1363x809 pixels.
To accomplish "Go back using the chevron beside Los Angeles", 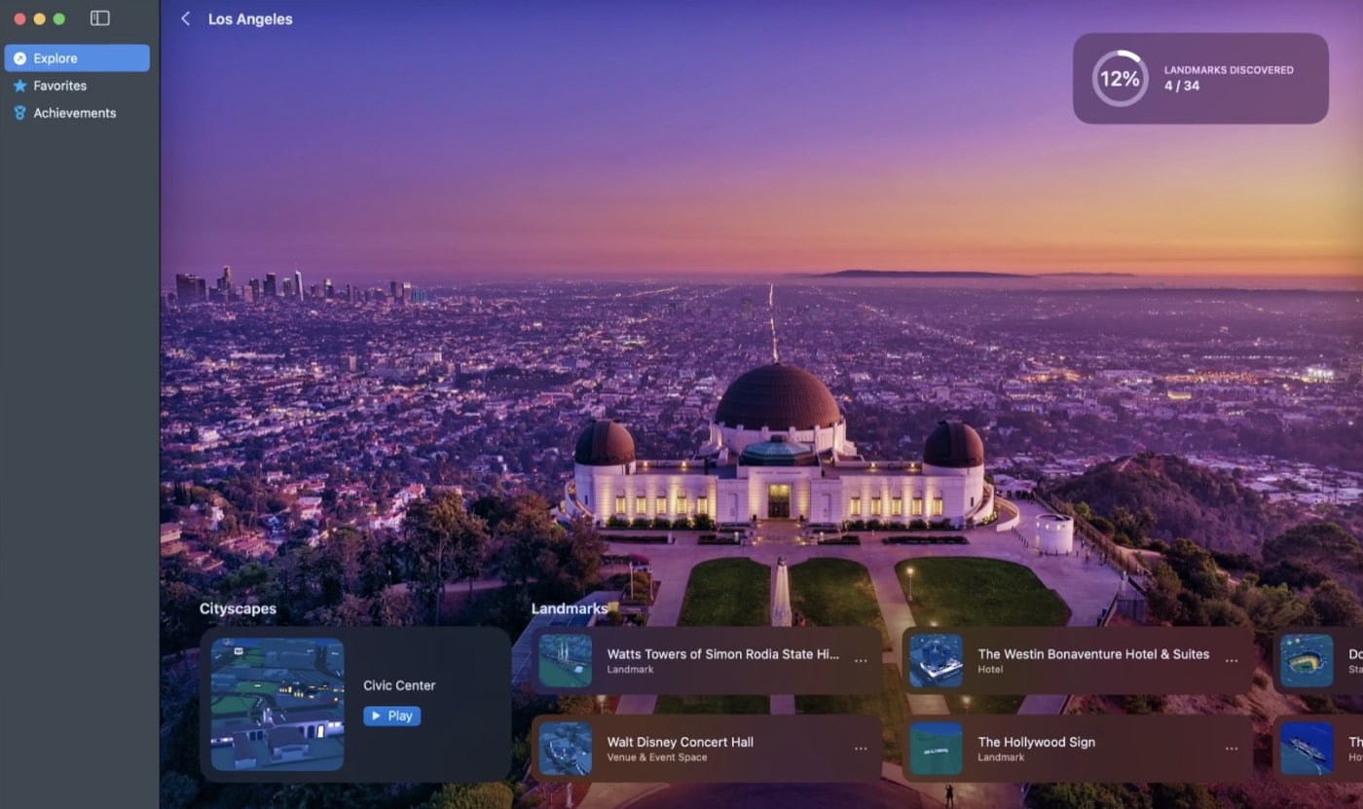I will [x=185, y=18].
